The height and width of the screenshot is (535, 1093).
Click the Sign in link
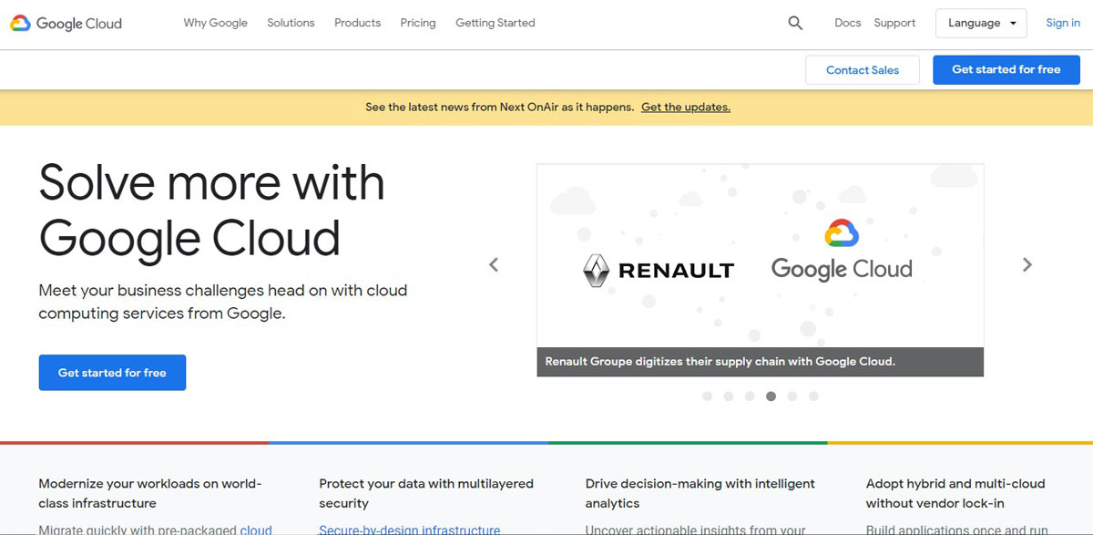(x=1063, y=23)
